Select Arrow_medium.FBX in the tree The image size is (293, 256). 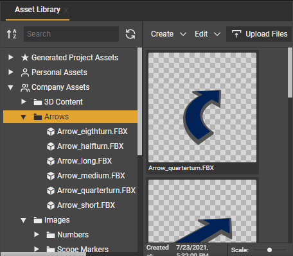click(x=91, y=176)
